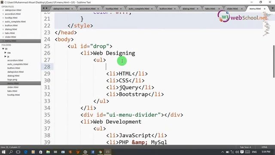Open Task View on the taskbar
The image size is (275, 155).
pyautogui.click(x=18, y=152)
